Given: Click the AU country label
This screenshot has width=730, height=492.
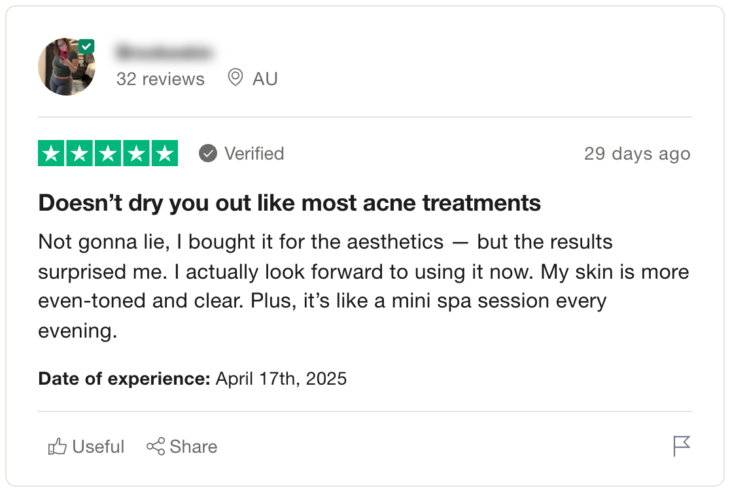Looking at the screenshot, I should click(x=265, y=79).
